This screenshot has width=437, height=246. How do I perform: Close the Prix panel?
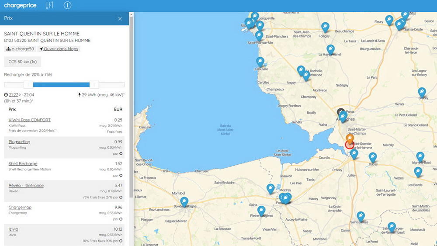pos(120,19)
